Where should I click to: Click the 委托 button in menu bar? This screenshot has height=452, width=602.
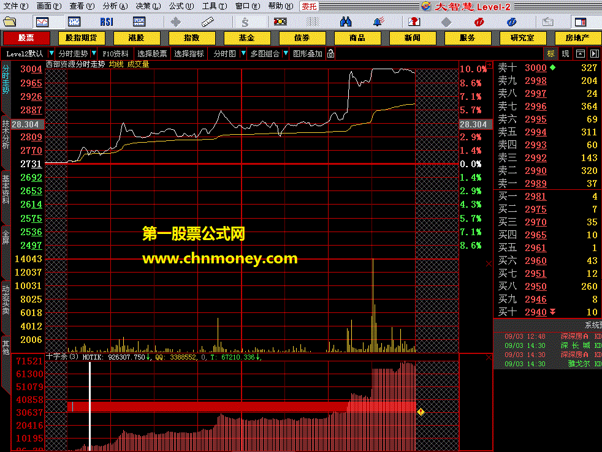(309, 6)
